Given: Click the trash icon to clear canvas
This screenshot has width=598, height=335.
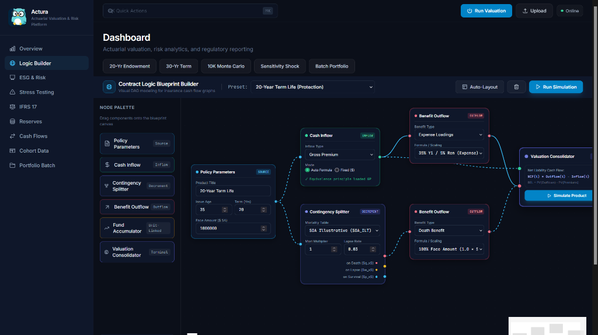Looking at the screenshot, I should (x=516, y=87).
